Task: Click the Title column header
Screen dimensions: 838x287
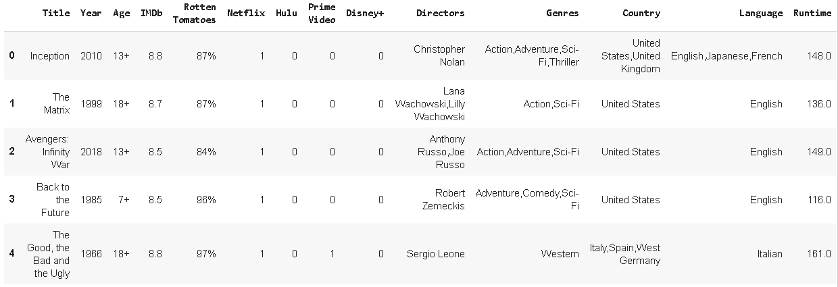Action: point(55,13)
